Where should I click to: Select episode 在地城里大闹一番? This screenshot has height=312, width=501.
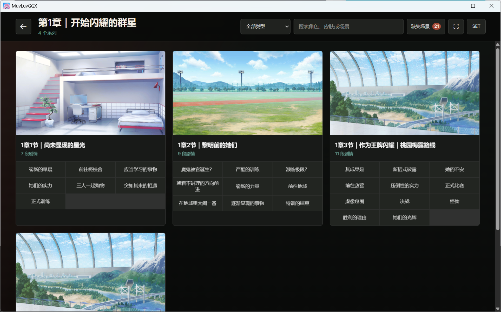pos(198,203)
